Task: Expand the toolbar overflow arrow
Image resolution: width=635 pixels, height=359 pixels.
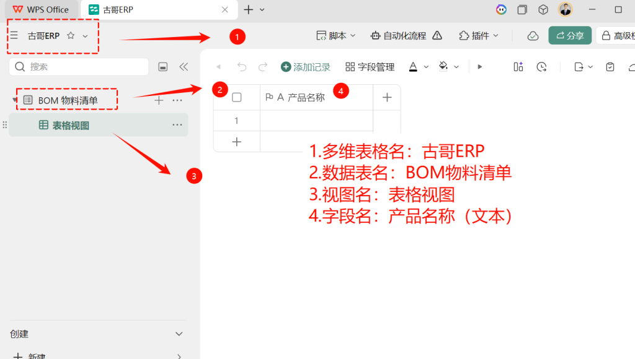Action: click(x=480, y=67)
